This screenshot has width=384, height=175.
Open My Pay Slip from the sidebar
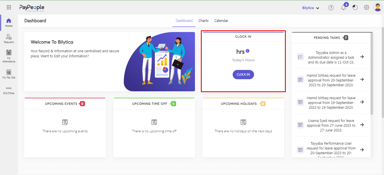(x=8, y=74)
